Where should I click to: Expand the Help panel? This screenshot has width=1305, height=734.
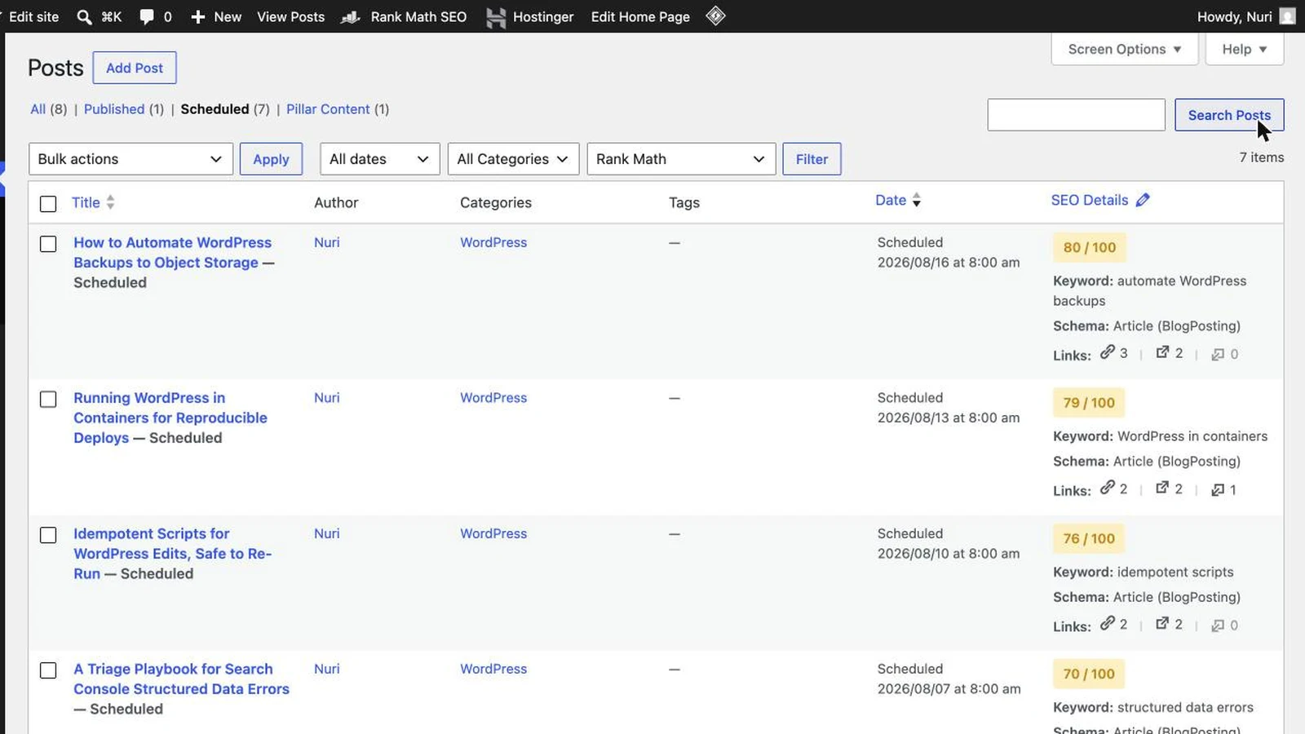[x=1245, y=49]
